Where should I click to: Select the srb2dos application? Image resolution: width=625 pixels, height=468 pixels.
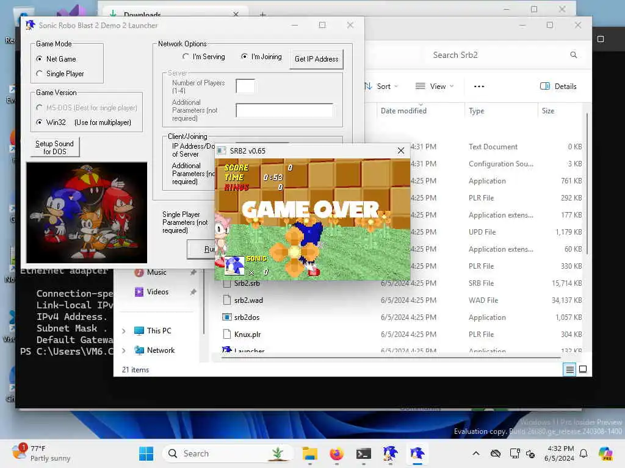[x=247, y=317]
